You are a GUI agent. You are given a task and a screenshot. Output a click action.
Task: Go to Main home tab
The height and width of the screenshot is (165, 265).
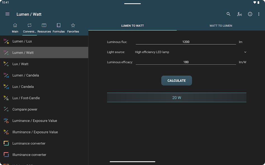pyautogui.click(x=15, y=28)
